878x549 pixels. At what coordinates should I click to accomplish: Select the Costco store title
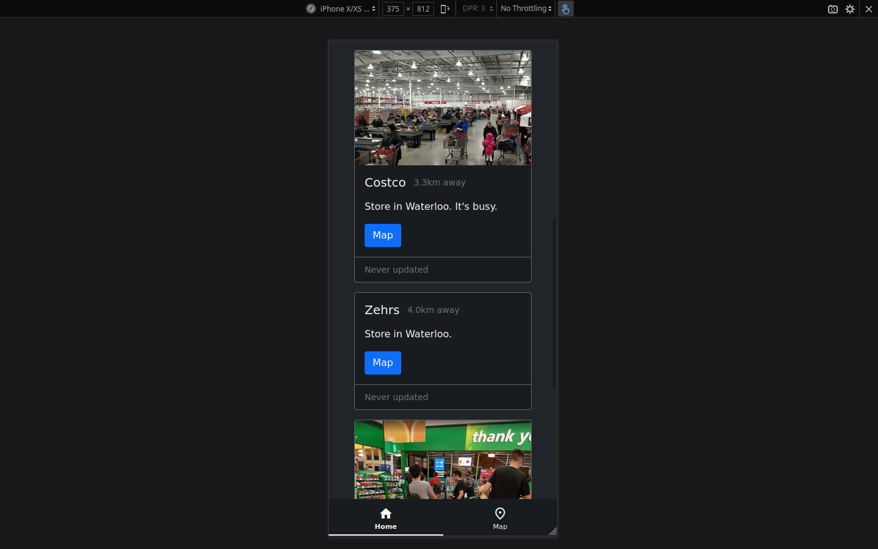385,182
